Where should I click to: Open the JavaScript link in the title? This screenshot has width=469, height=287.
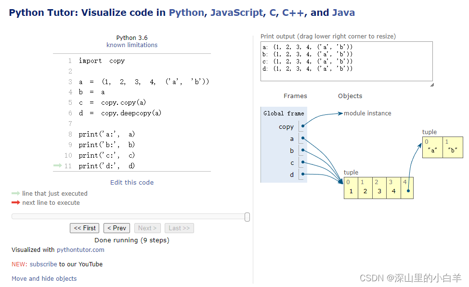[x=236, y=12]
